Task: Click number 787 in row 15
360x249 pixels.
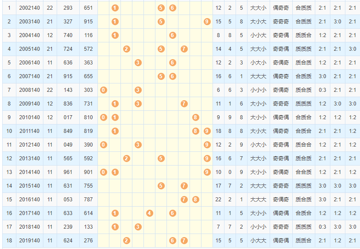Action: pos(89,200)
